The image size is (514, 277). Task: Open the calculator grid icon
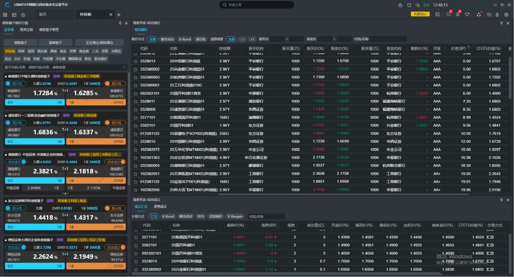tap(437, 14)
